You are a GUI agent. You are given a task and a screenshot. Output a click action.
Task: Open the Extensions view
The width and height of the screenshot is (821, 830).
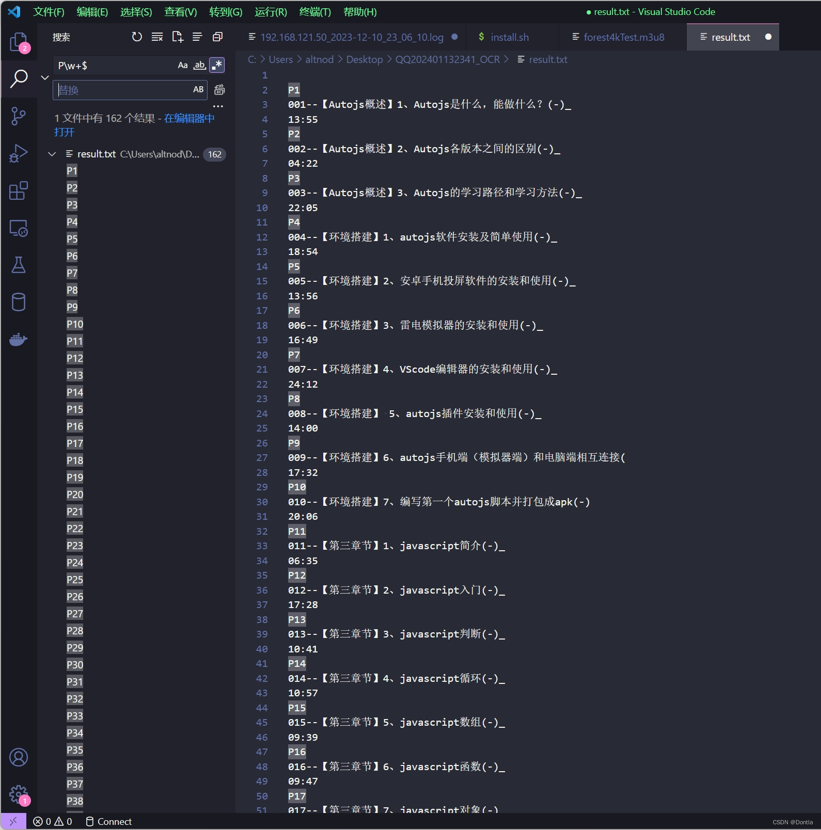(x=19, y=190)
